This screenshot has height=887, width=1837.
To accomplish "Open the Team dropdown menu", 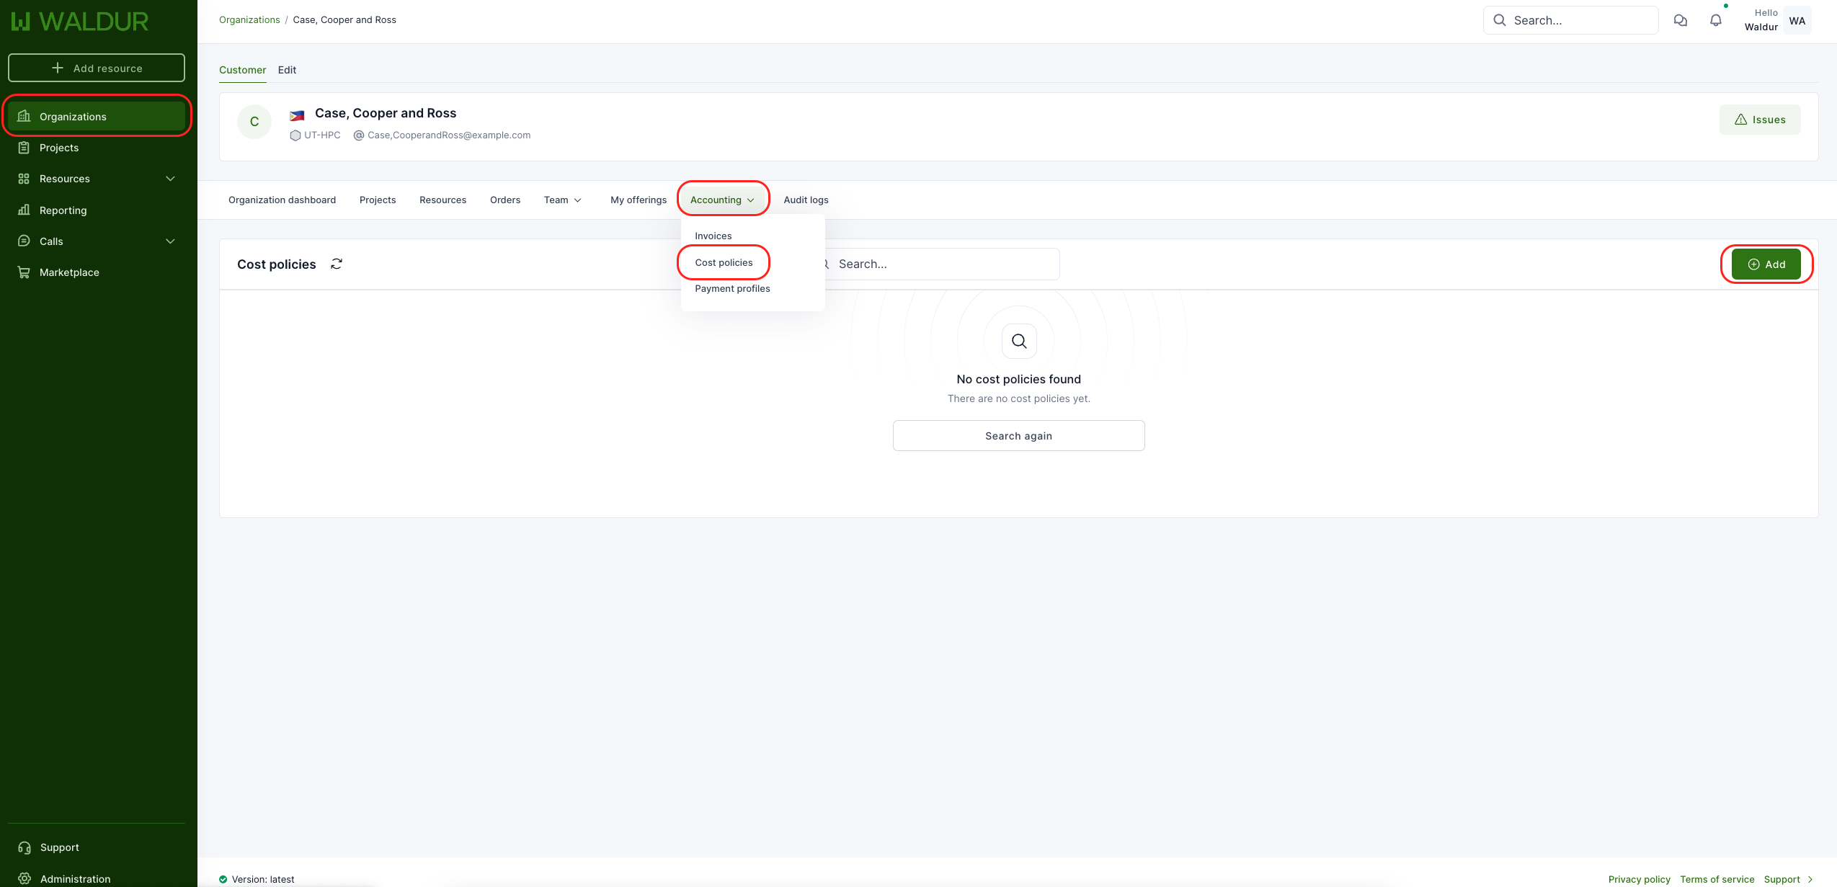I will (x=562, y=200).
